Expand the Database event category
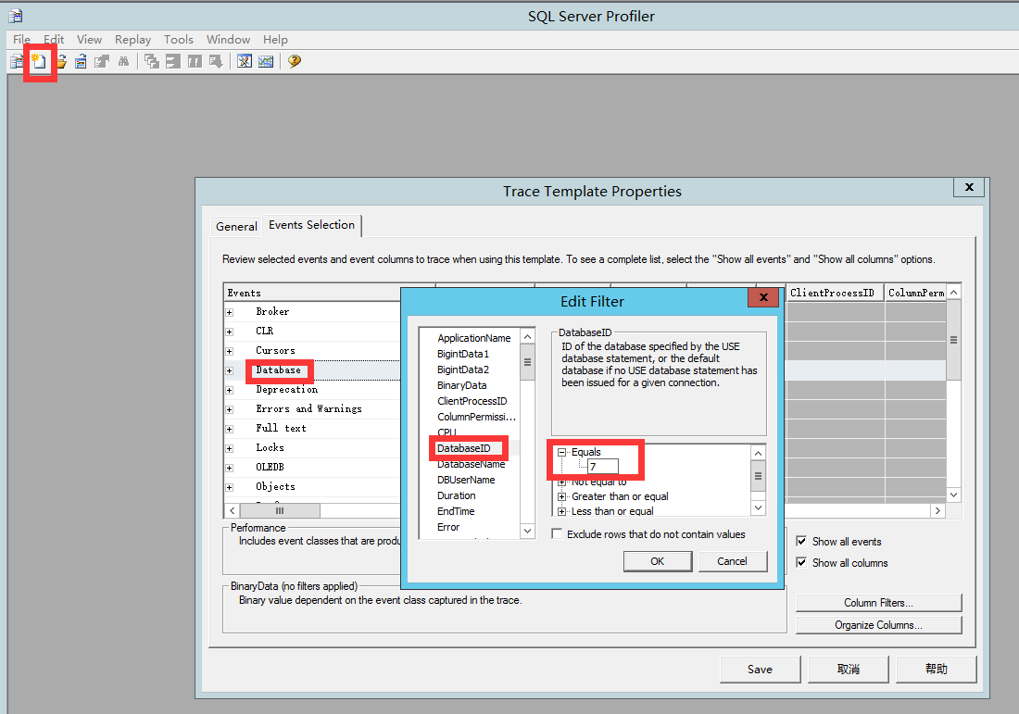1019x714 pixels. pos(230,371)
